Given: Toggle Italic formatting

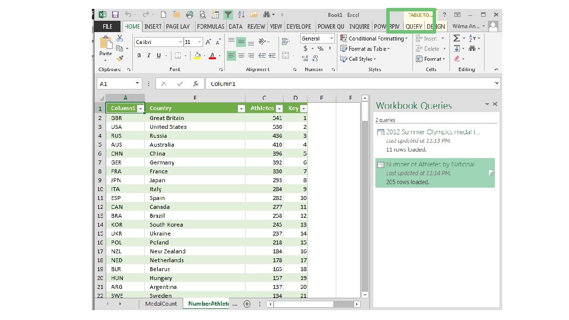Looking at the screenshot, I should coord(149,55).
